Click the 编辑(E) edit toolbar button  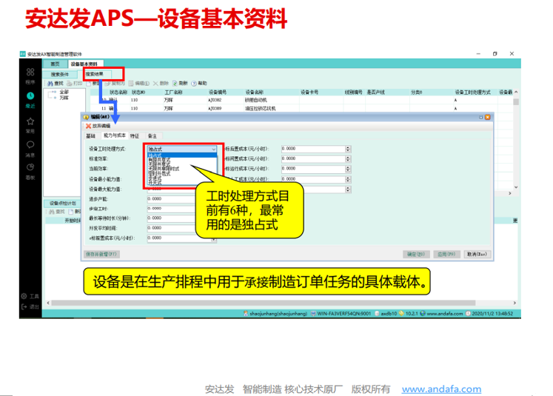pos(138,84)
